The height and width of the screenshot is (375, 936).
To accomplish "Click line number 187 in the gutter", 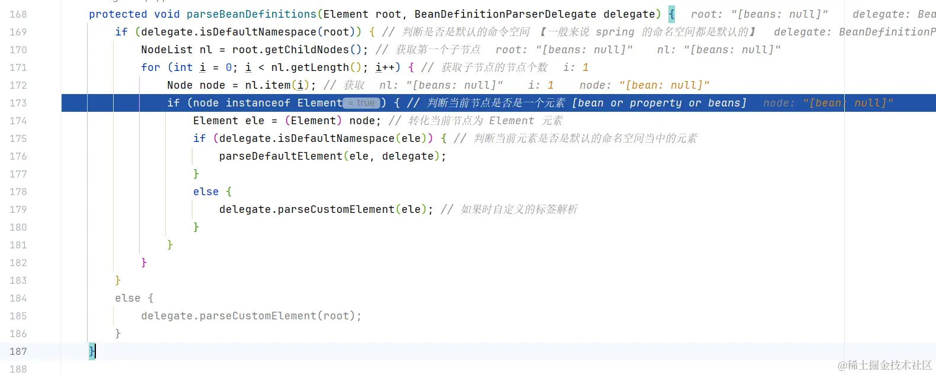I will pos(18,351).
